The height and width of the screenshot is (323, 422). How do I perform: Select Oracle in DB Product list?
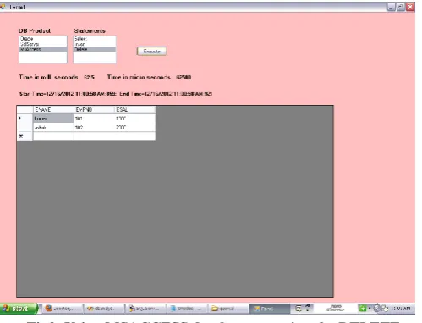(x=43, y=39)
